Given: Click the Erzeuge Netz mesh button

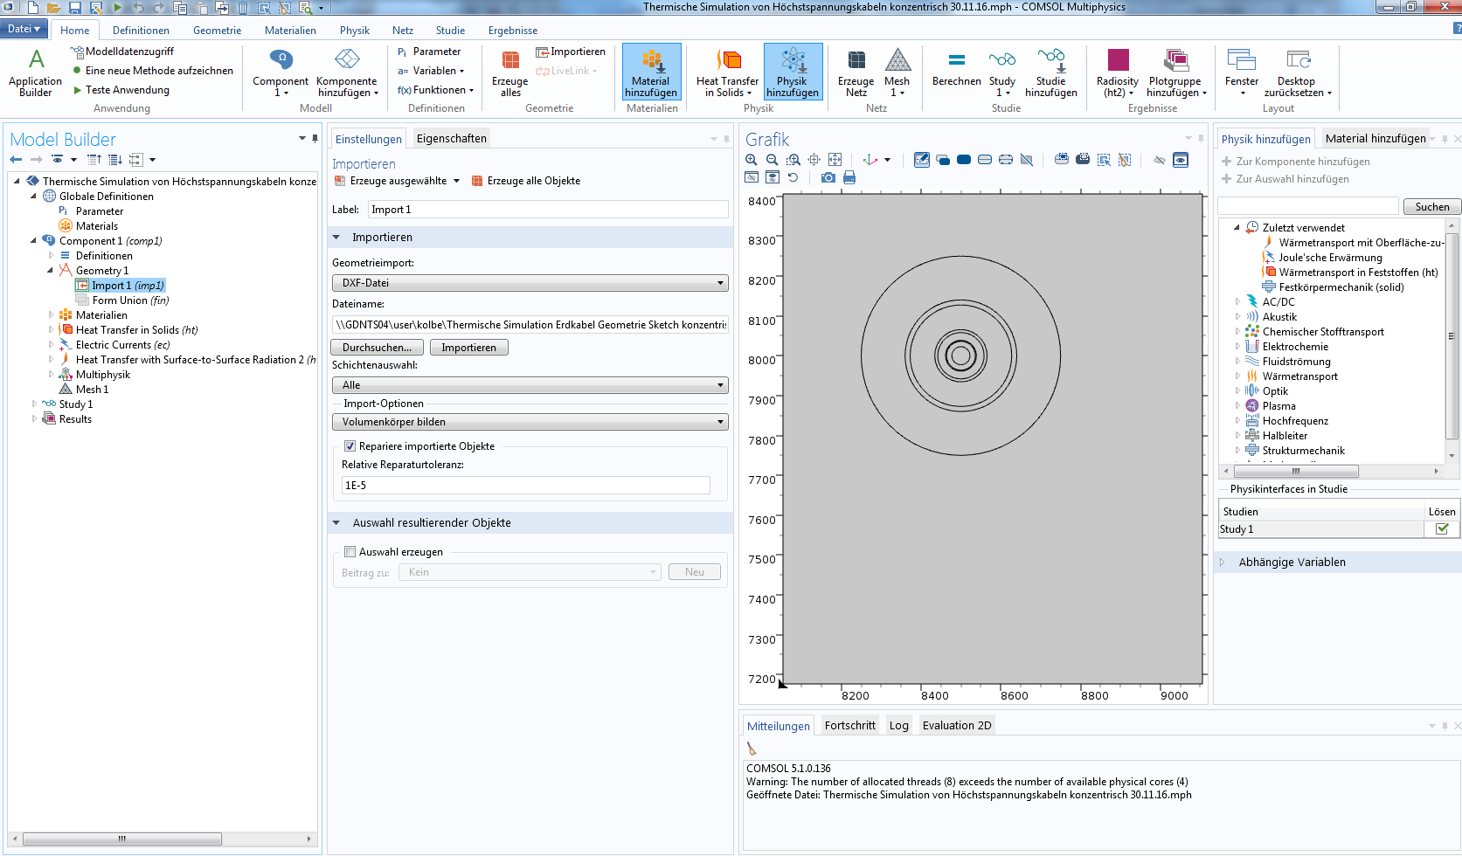Looking at the screenshot, I should coord(856,72).
